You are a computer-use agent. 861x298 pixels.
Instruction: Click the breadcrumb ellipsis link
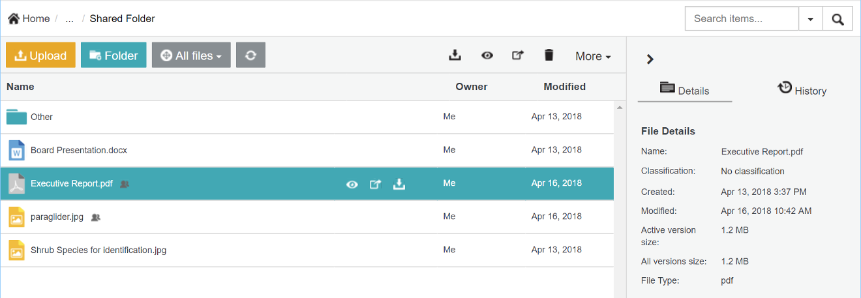tap(69, 19)
